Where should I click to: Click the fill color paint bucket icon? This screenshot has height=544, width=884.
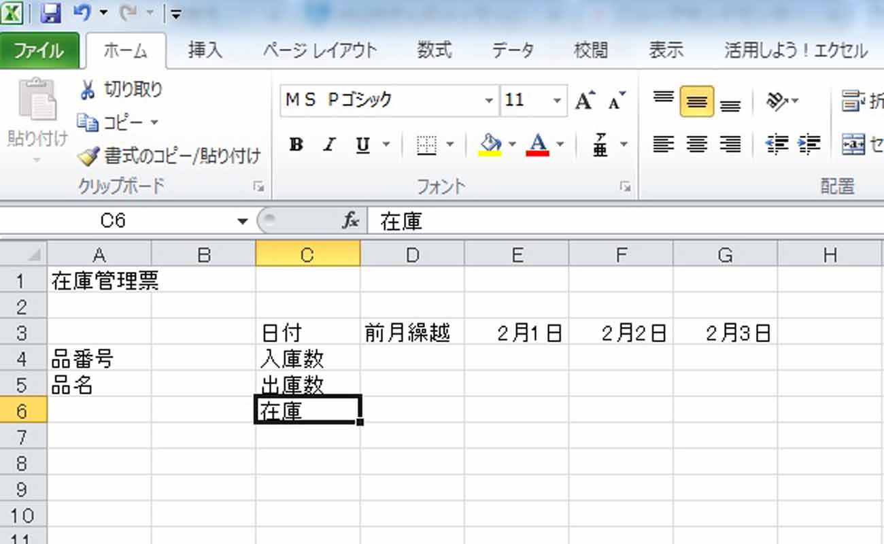[x=490, y=144]
